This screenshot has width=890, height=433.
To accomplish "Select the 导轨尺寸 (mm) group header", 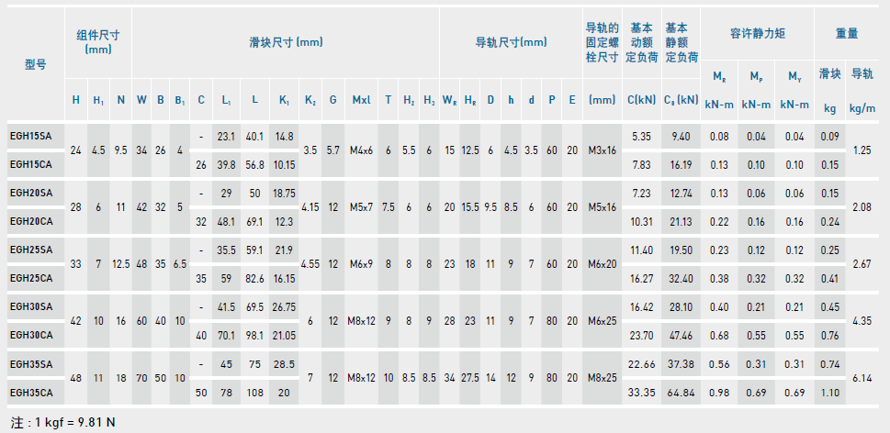I will [511, 42].
